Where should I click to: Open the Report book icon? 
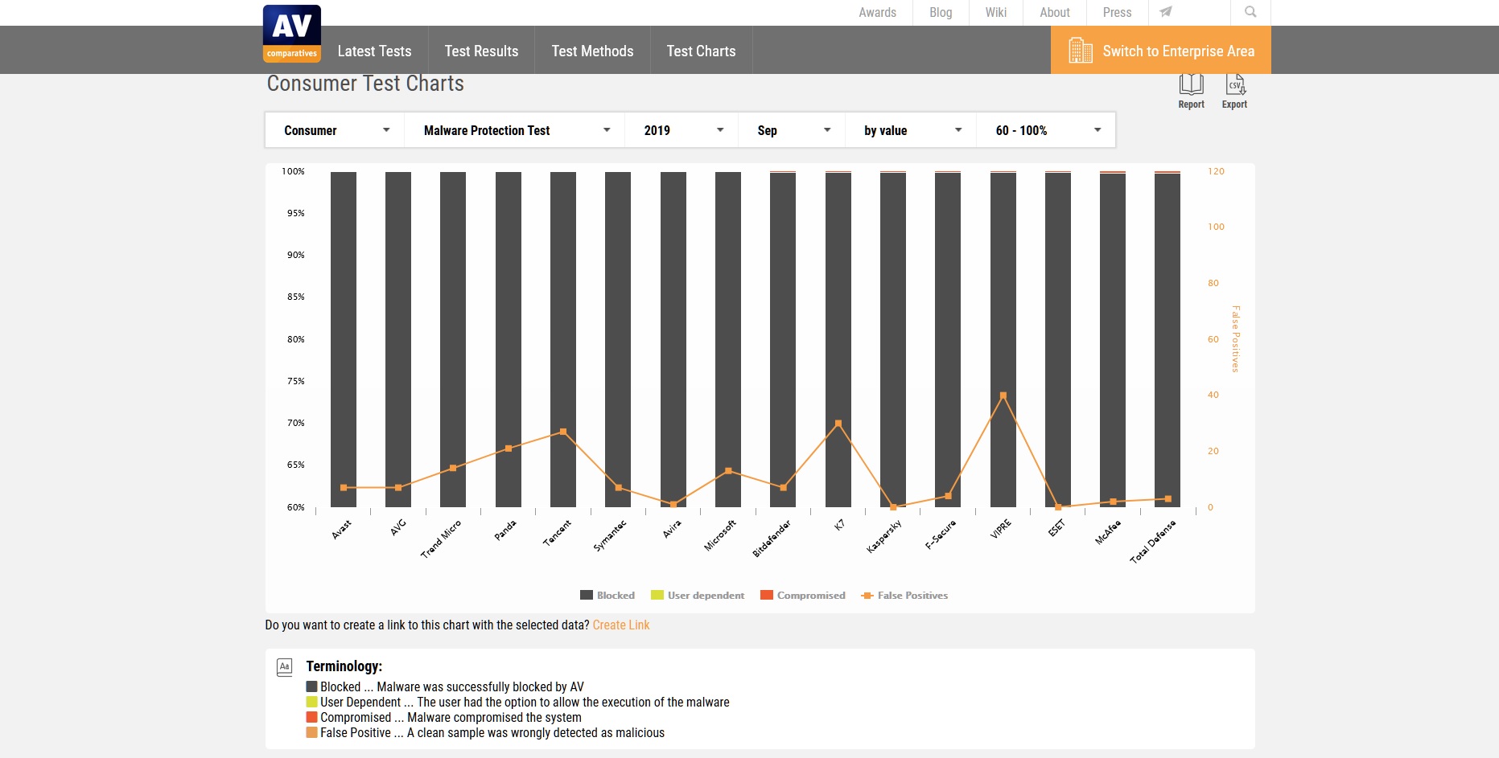1191,85
